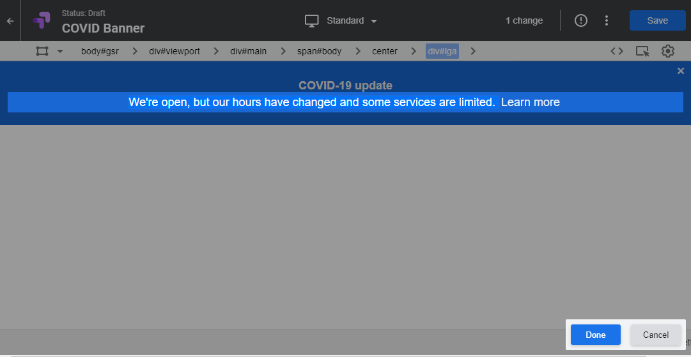Open the three-dot more options menu
Screen dimensions: 691x357
[x=607, y=20]
